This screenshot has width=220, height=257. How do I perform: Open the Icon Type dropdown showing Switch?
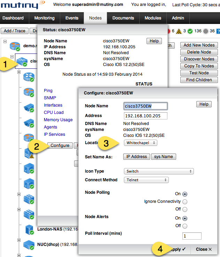[x=159, y=171]
